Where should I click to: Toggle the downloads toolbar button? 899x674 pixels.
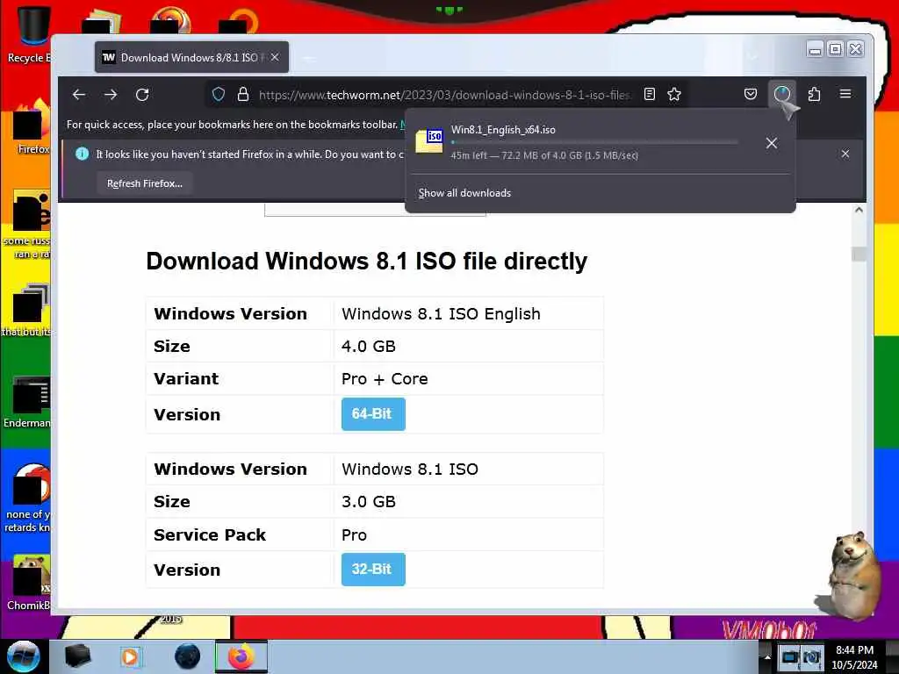point(781,94)
